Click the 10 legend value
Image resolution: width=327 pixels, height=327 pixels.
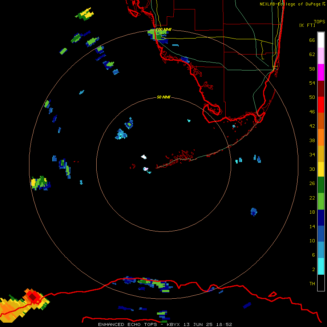tap(312, 241)
